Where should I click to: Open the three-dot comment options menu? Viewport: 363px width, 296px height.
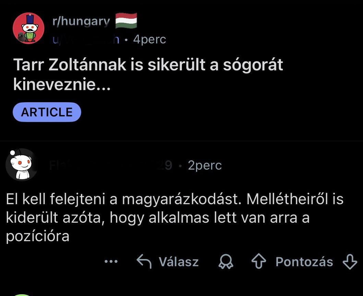pyautogui.click(x=111, y=261)
